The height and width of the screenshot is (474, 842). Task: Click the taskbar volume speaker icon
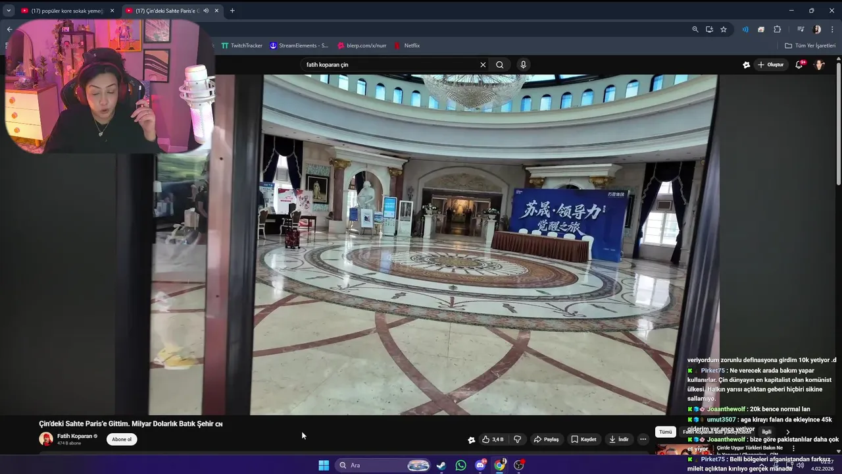click(800, 465)
